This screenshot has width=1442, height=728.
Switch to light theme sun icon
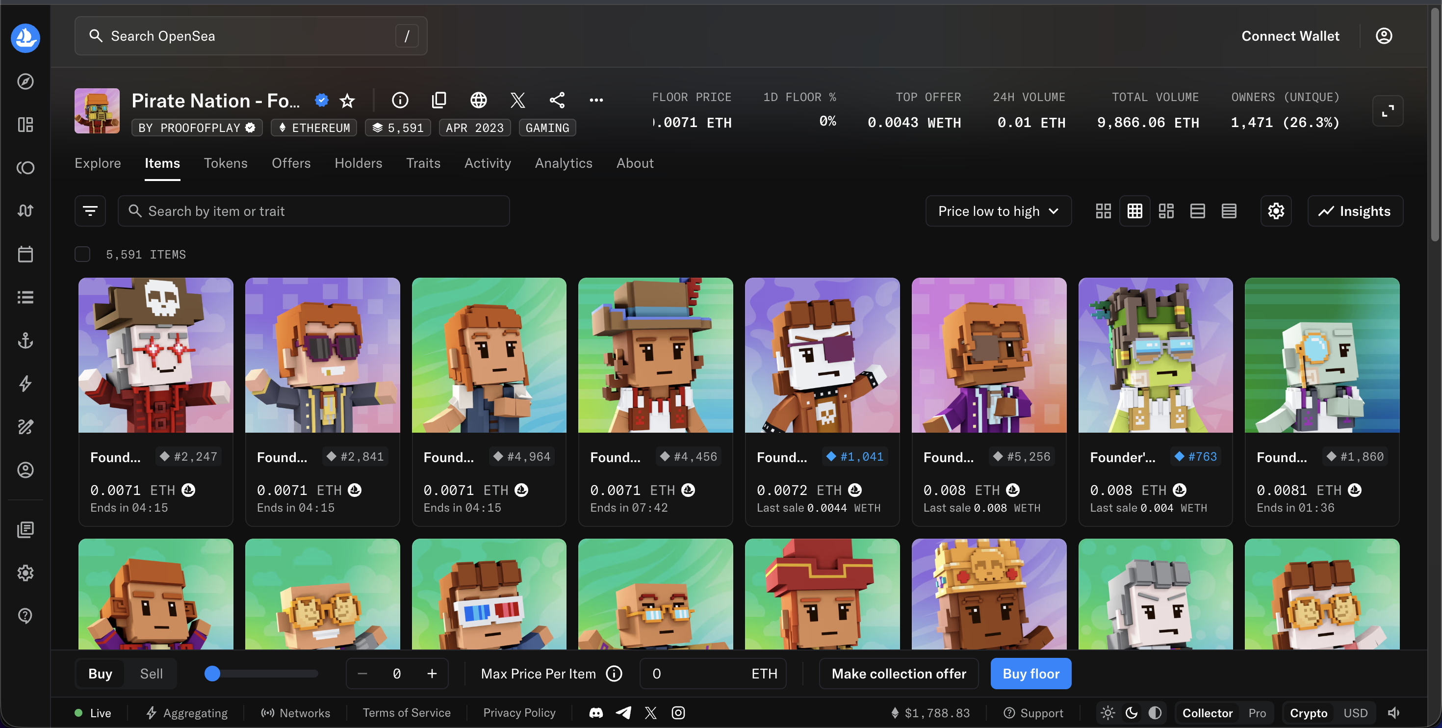[1108, 713]
